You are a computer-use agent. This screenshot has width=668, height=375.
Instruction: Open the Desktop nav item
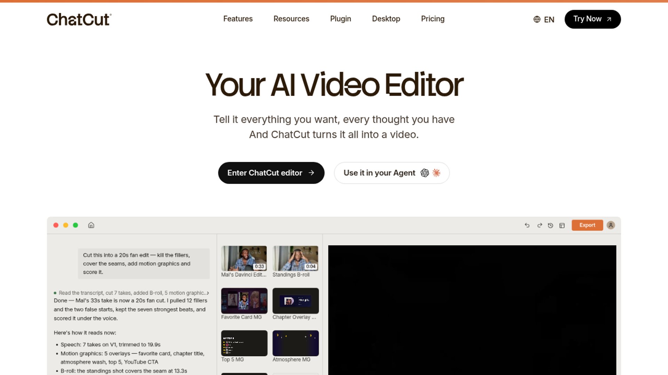(x=386, y=19)
